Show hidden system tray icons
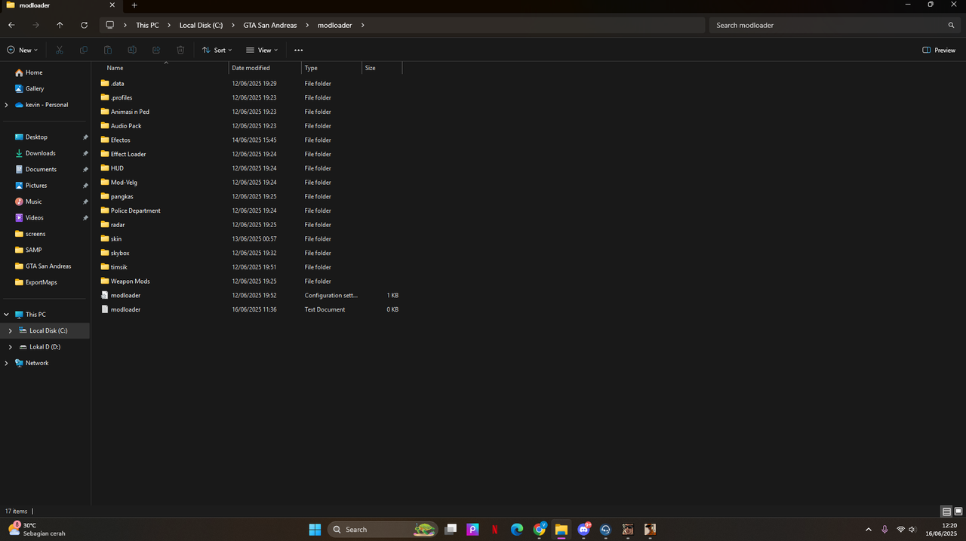Viewport: 966px width, 541px height. coord(868,530)
